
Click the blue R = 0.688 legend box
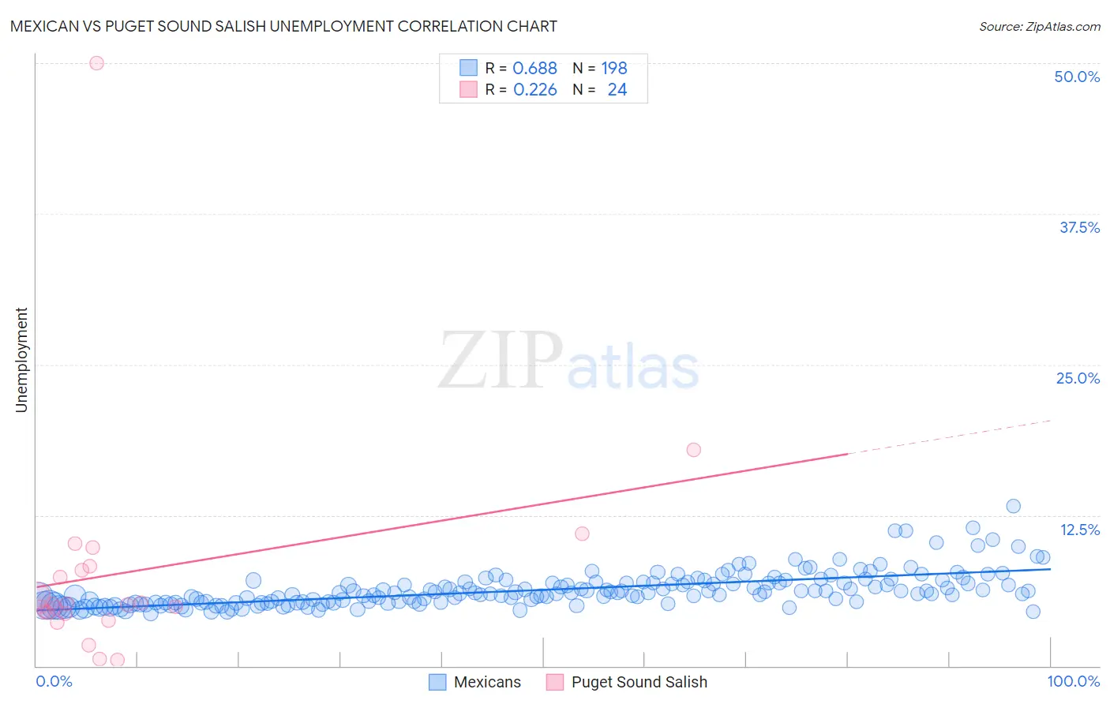coord(468,68)
